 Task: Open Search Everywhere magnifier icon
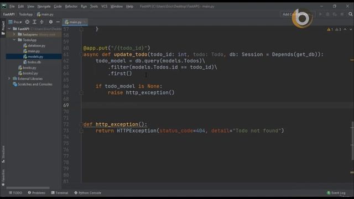[350, 14]
